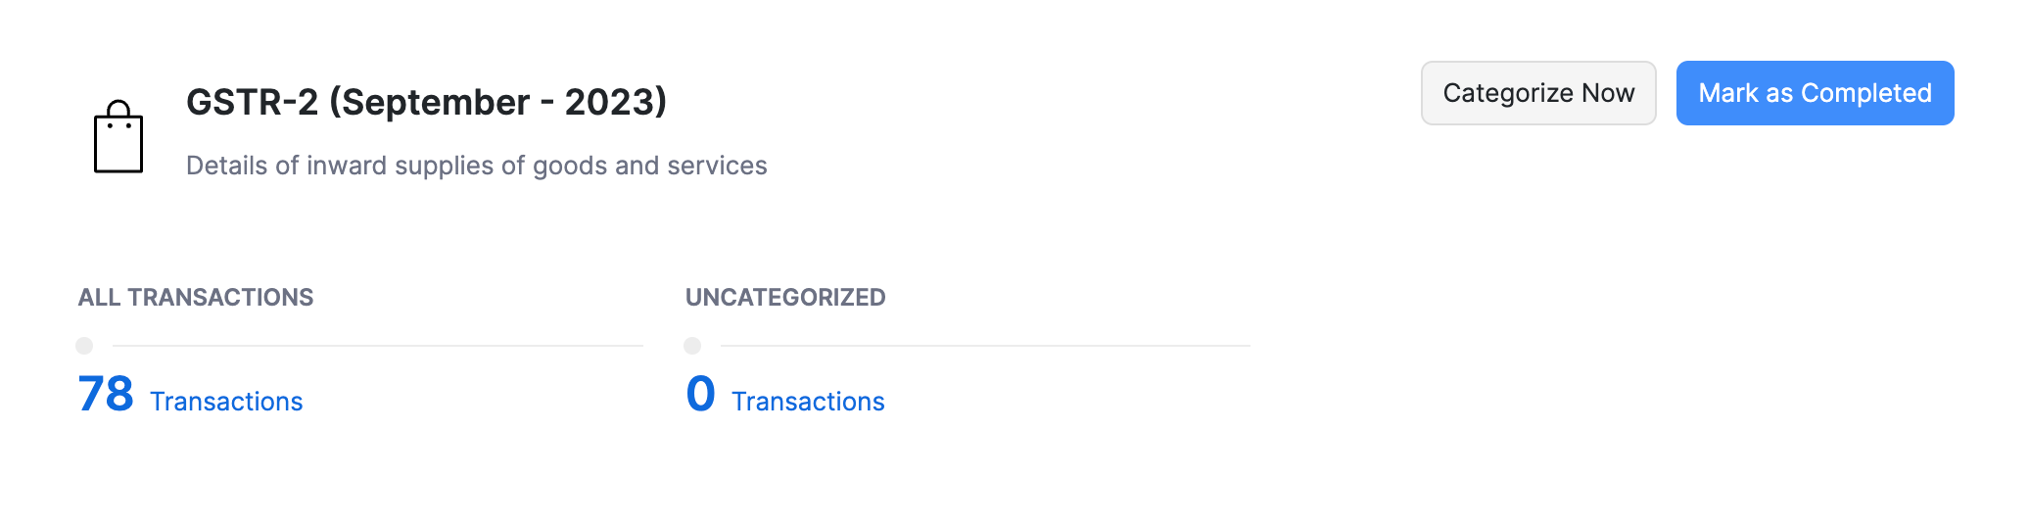Select the UNCATEGORIZED label
This screenshot has width=2029, height=527.
[785, 298]
